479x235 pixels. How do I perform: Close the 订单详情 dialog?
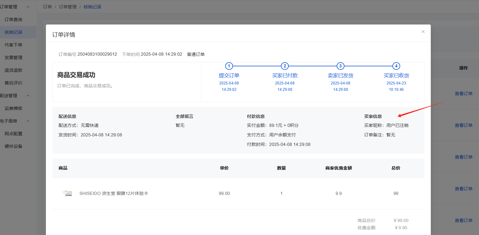(x=423, y=32)
